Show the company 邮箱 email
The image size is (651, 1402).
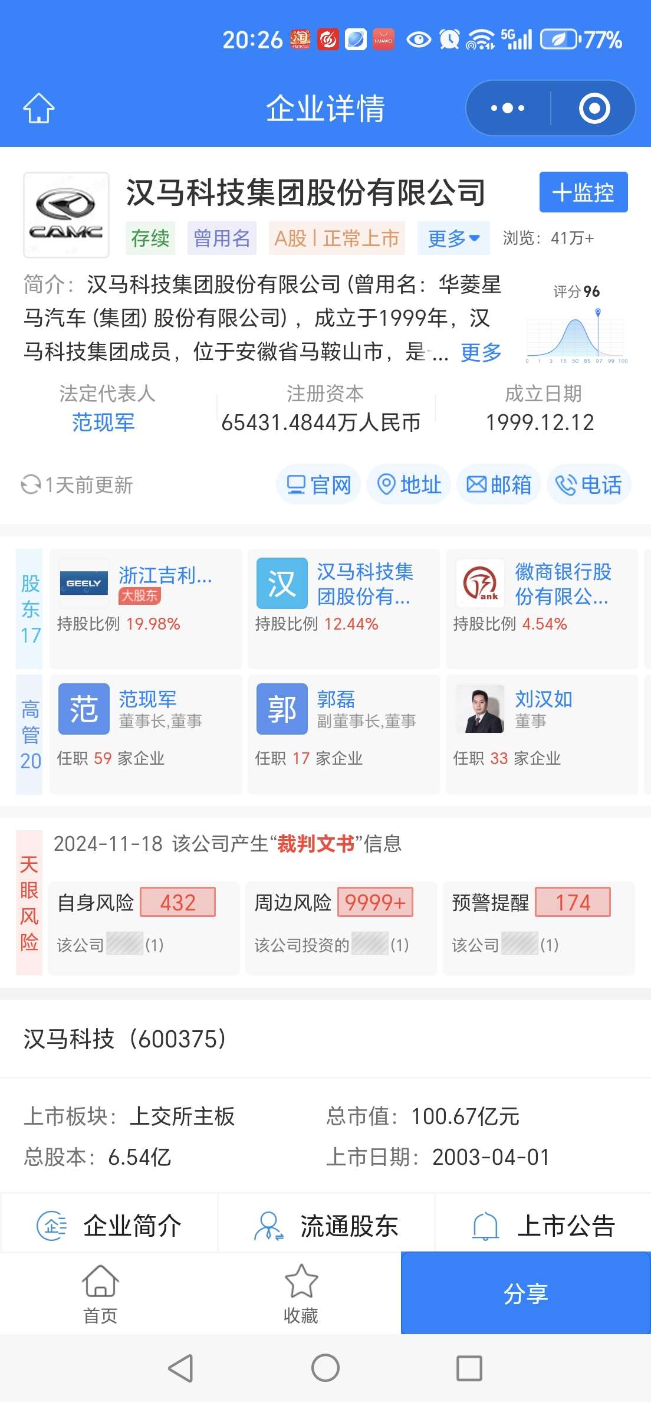coord(499,485)
